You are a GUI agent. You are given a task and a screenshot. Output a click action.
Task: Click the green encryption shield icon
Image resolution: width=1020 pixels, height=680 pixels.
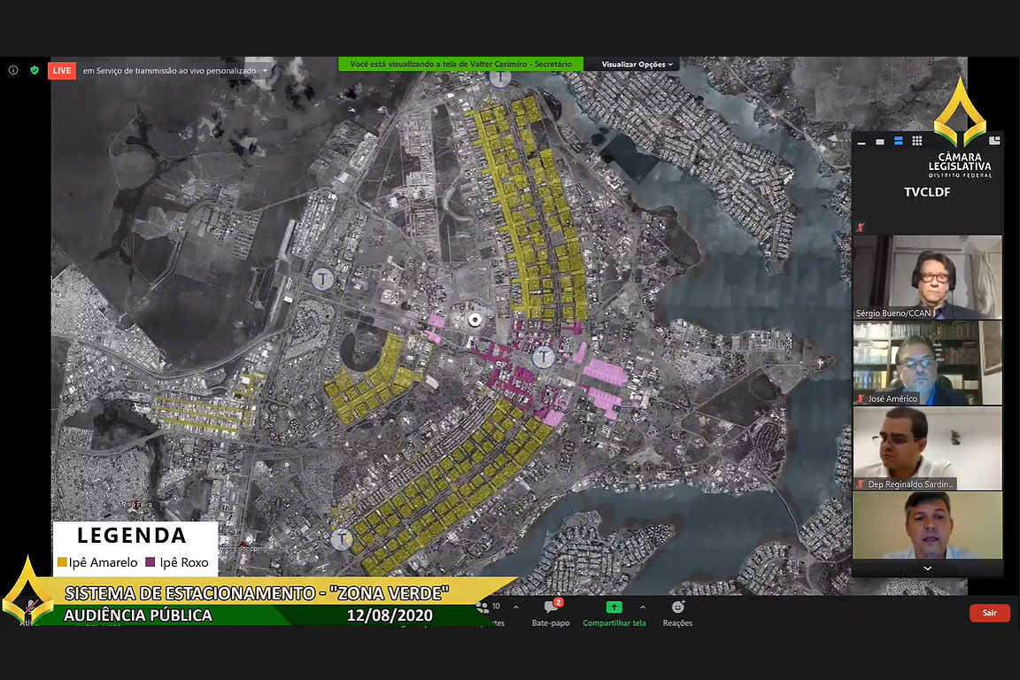coord(35,70)
